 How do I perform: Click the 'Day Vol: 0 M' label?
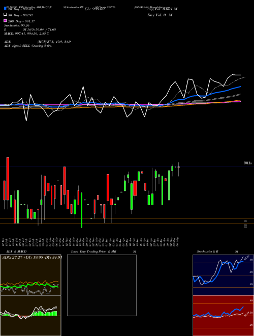[x=160, y=15]
